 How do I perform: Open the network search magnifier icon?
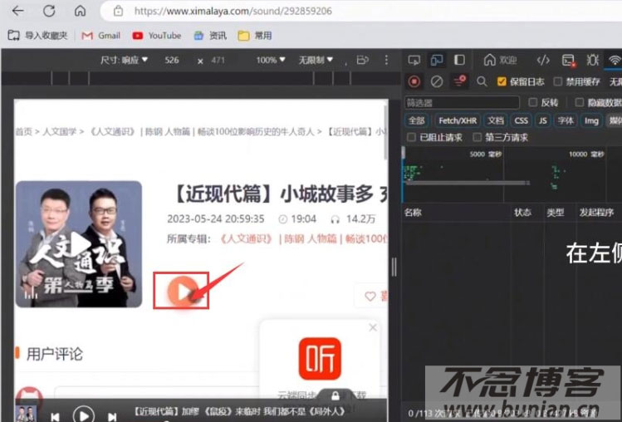pos(482,81)
